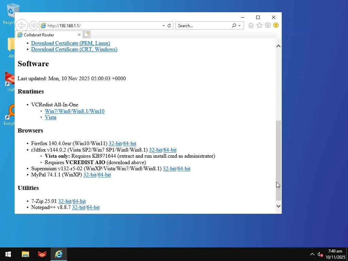
Task: Click the 'Utilities' heading
Action: 28,188
